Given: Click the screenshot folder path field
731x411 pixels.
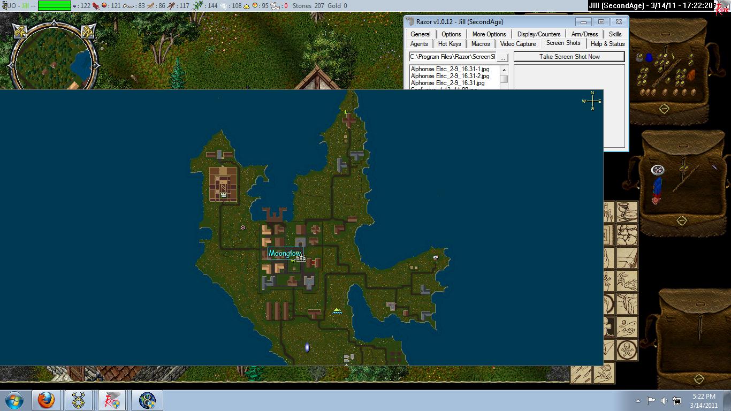Looking at the screenshot, I should point(452,57).
